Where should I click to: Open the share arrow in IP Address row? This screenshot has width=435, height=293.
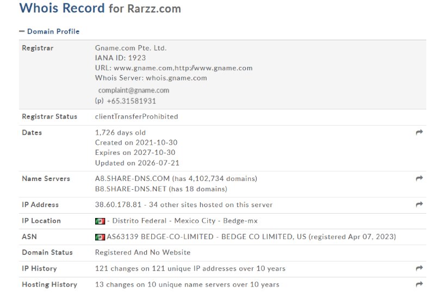419,204
